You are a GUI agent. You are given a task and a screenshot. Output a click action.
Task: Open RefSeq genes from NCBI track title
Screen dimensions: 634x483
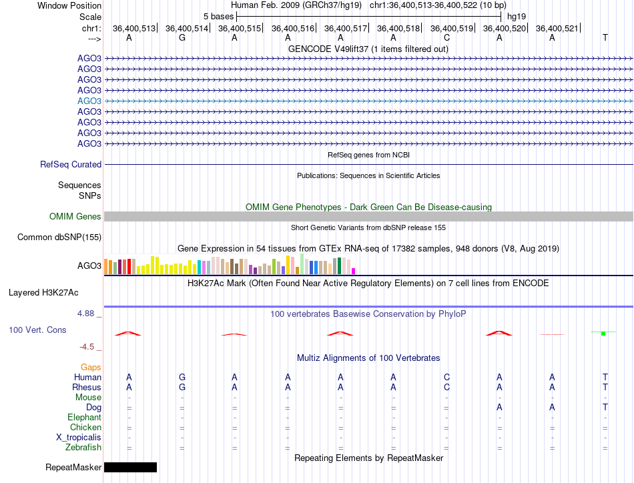pos(368,155)
